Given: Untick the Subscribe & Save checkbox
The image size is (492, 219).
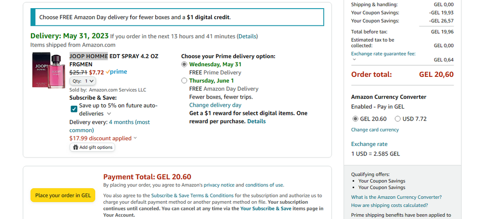Looking at the screenshot, I should [74, 109].
